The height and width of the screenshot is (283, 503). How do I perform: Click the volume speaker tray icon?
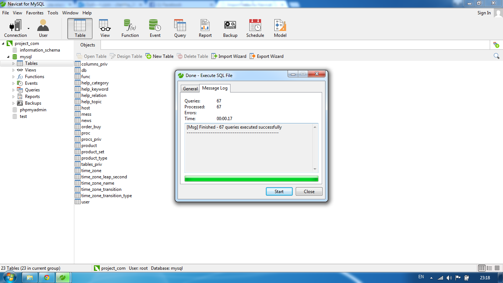[449, 278]
